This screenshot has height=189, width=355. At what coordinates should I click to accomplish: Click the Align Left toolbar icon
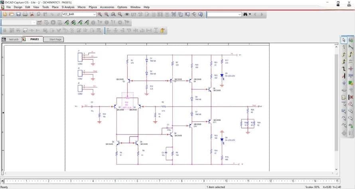point(108,31)
